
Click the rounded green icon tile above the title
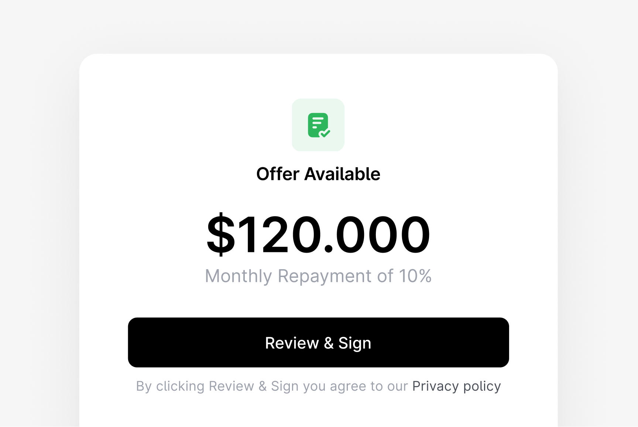click(x=318, y=125)
